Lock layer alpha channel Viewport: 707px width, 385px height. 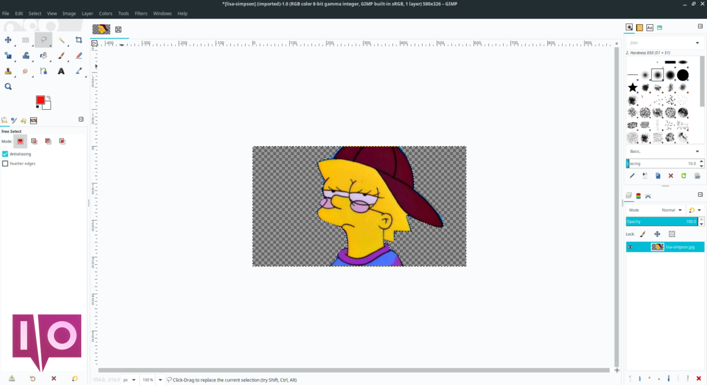671,234
